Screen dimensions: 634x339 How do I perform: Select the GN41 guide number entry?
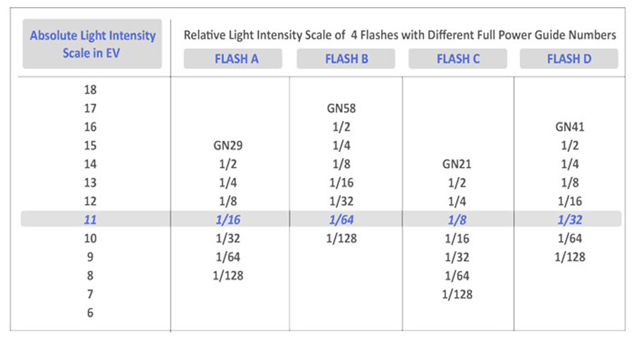click(570, 127)
